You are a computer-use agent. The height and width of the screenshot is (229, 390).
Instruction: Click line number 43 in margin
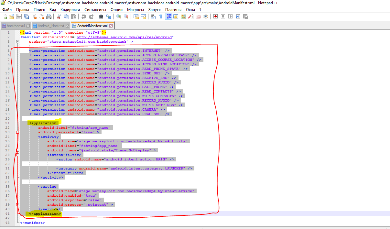click(x=7, y=223)
